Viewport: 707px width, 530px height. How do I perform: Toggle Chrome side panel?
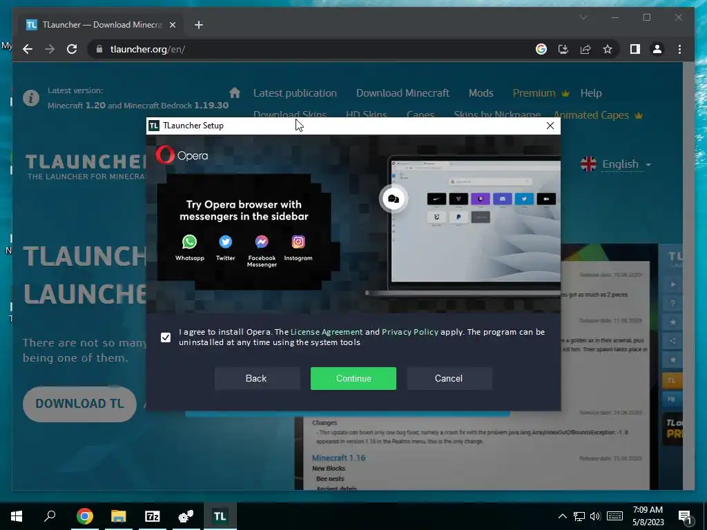pos(635,49)
